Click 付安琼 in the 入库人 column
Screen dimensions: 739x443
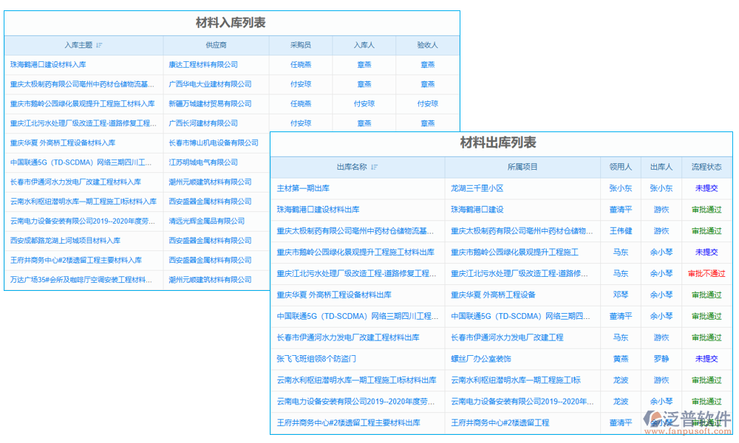pos(364,104)
